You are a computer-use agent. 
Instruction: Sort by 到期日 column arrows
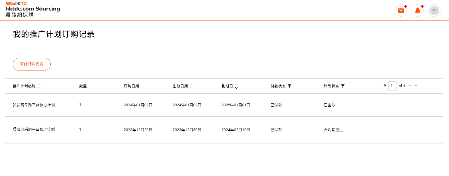tap(236, 86)
